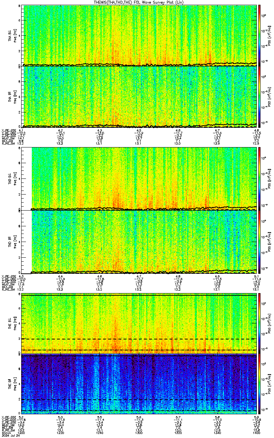Click the 'THE B⊥ freq [Hz]' axis label
Screen dimensions: 274x438
click(12, 323)
